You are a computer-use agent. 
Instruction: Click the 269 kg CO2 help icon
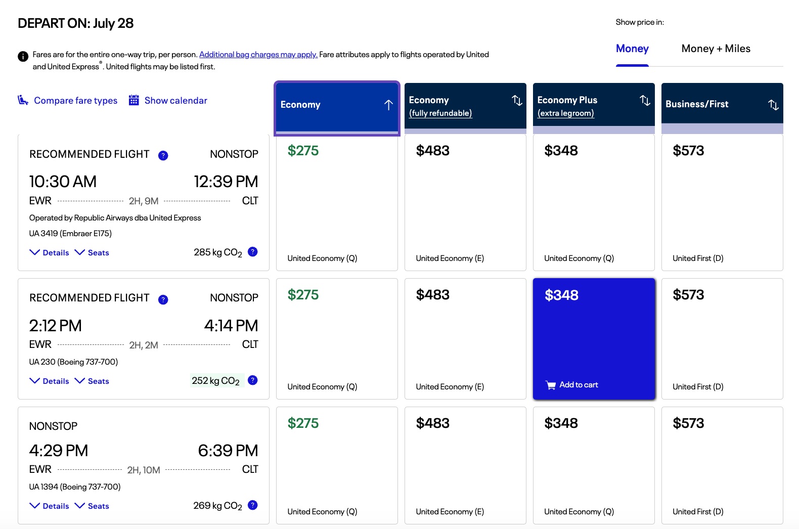253,505
